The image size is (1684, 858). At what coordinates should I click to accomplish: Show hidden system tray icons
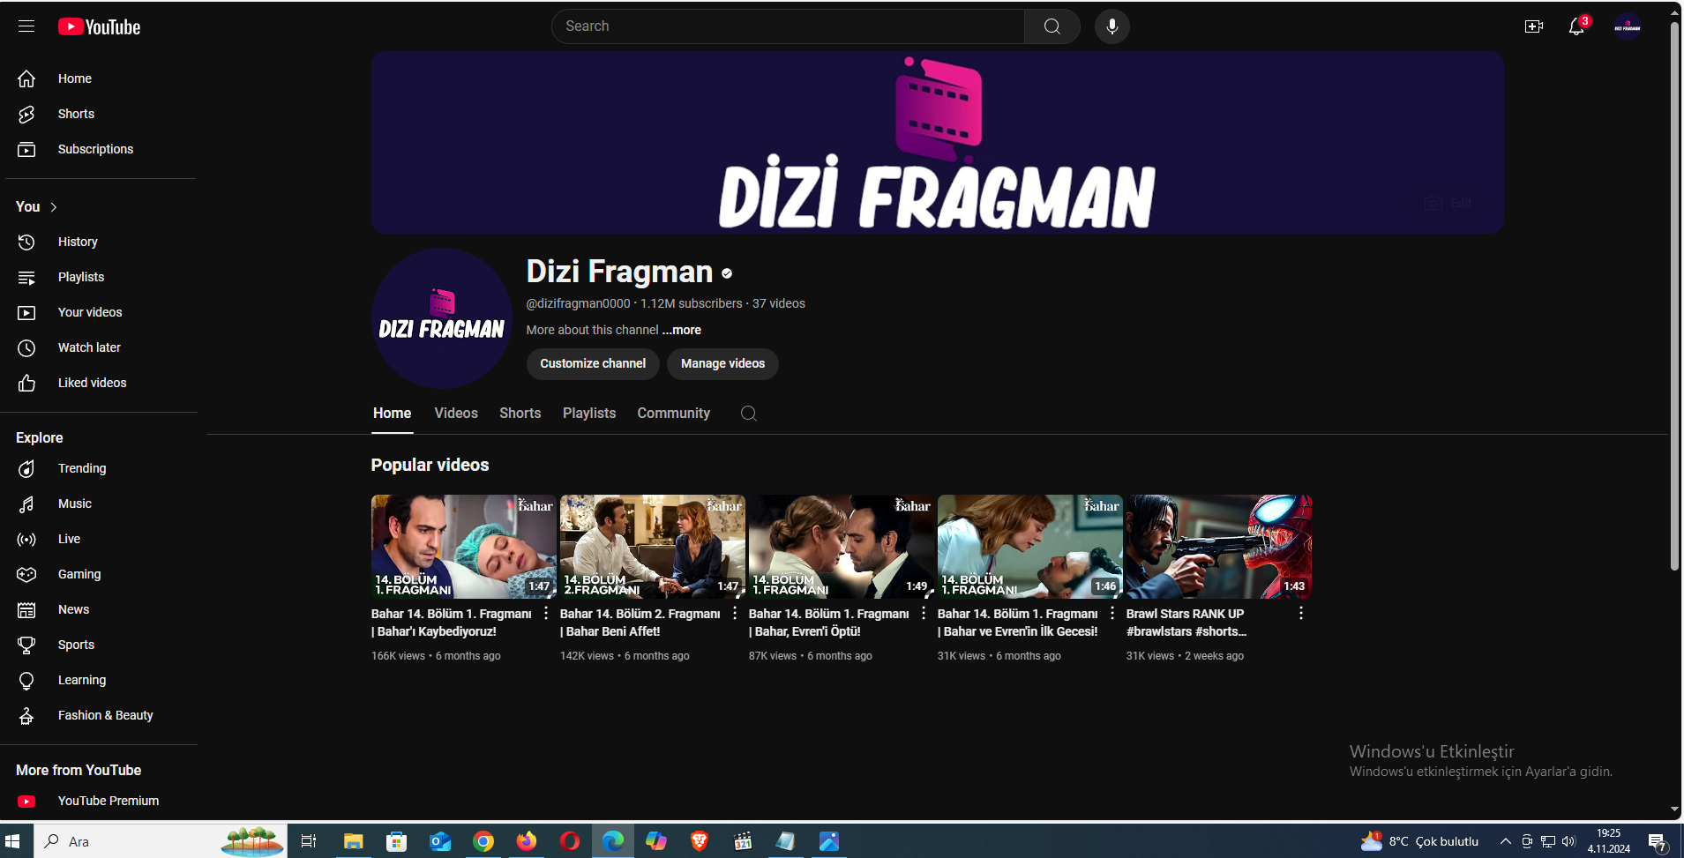tap(1506, 841)
